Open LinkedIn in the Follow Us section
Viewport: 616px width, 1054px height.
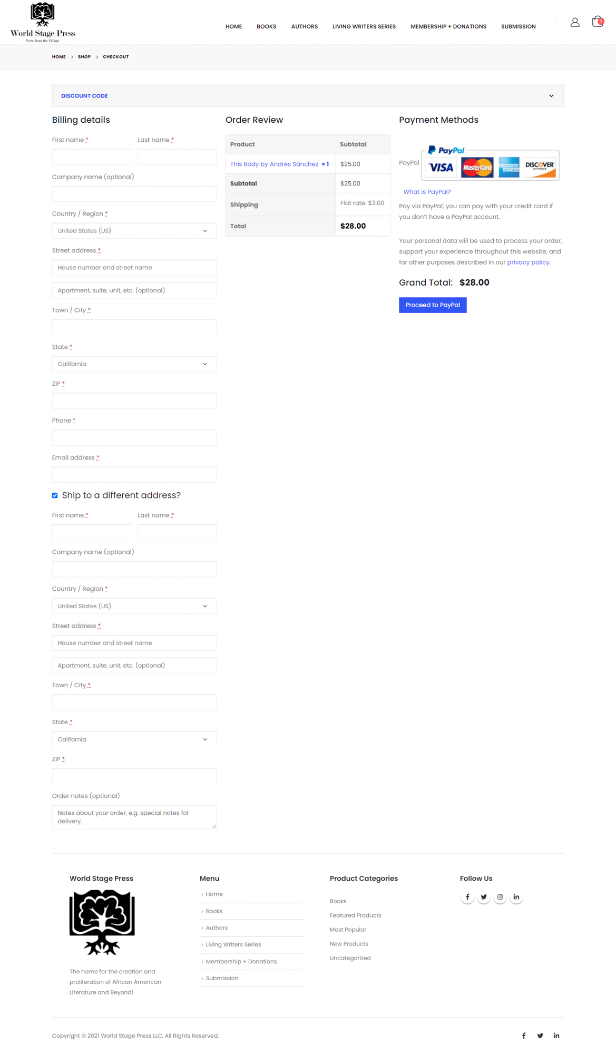click(516, 897)
